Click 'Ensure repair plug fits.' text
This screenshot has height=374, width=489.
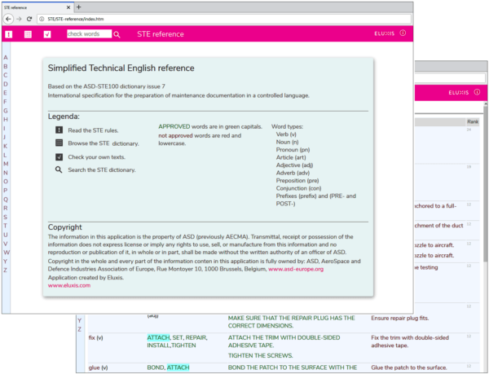pos(400,319)
